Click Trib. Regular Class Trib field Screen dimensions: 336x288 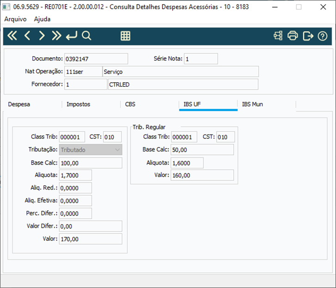point(184,137)
